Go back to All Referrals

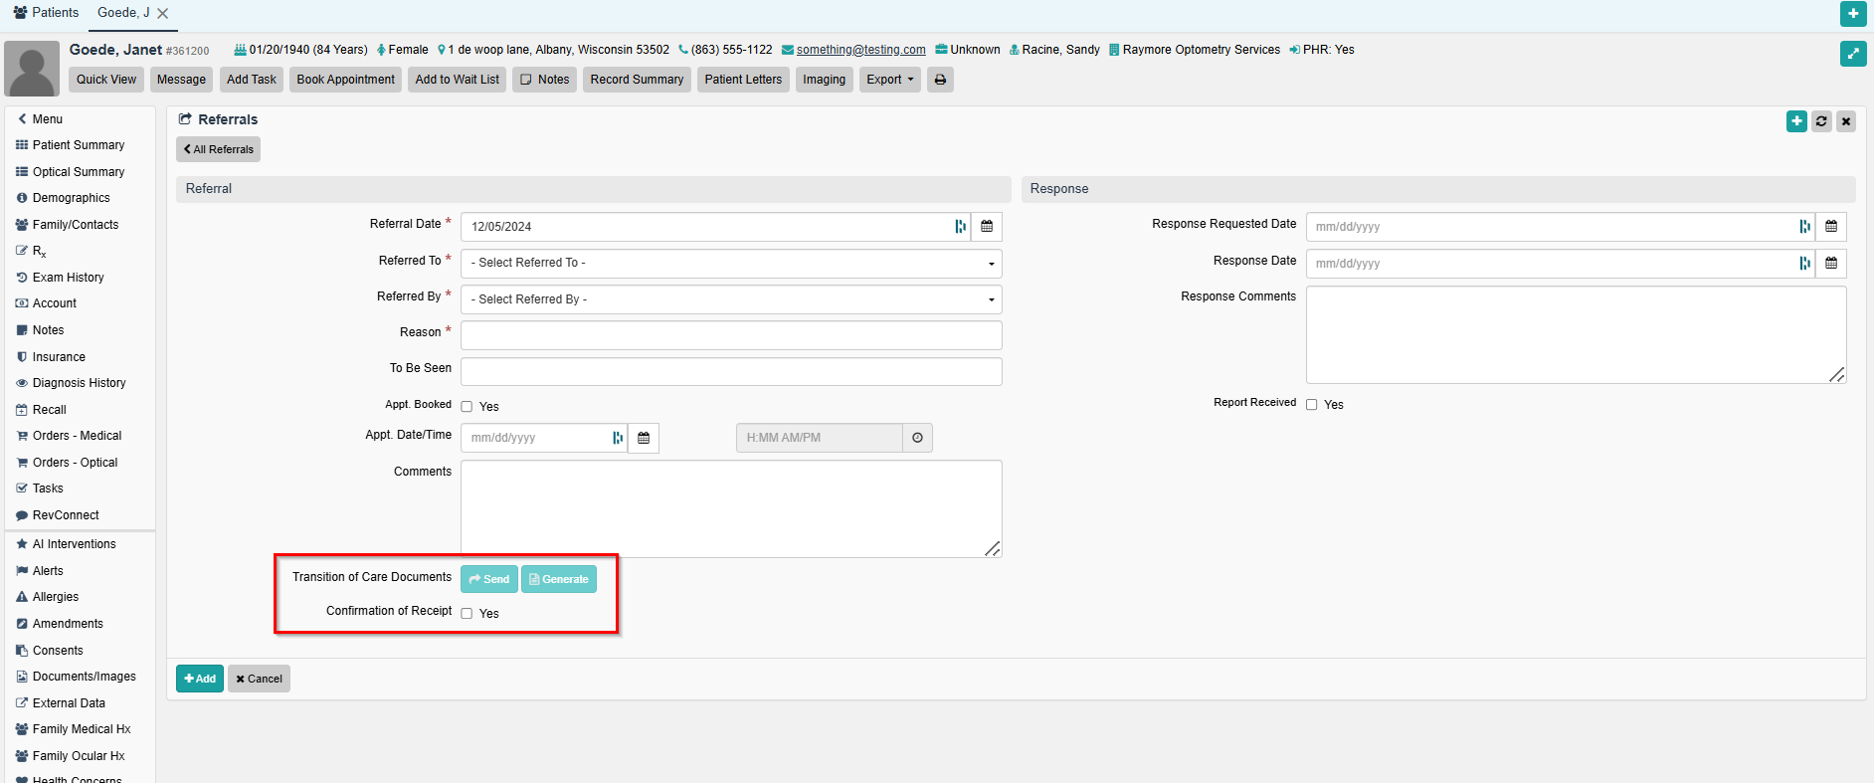(x=219, y=149)
